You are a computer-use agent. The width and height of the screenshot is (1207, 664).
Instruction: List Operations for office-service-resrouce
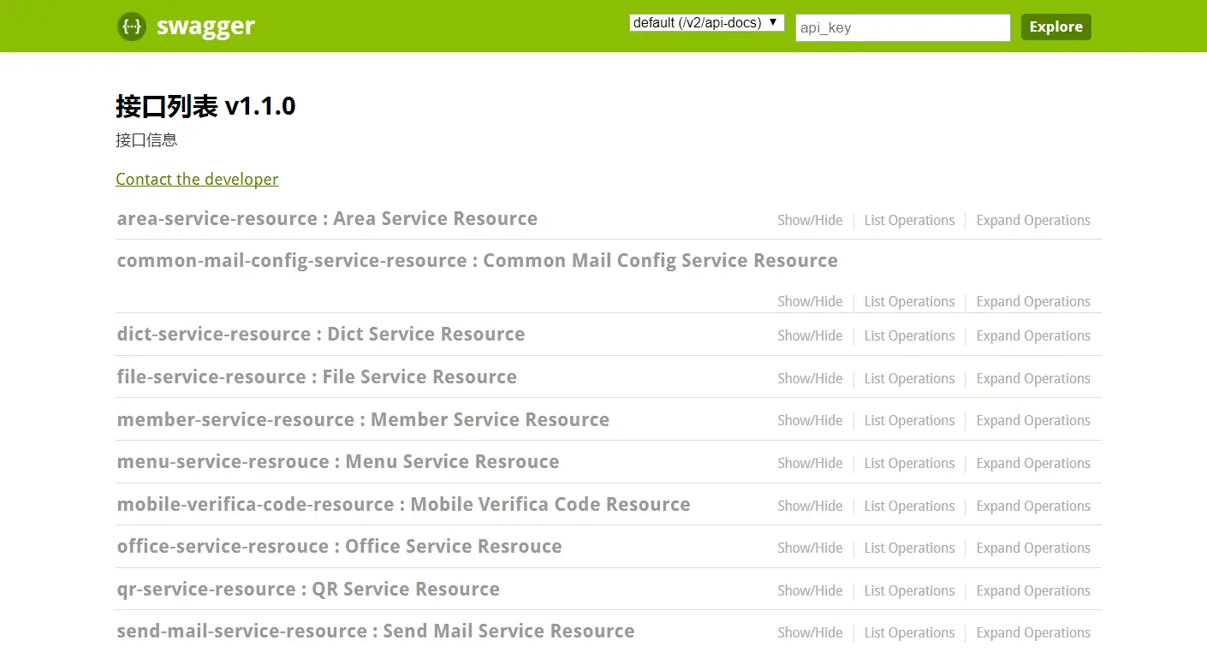909,548
